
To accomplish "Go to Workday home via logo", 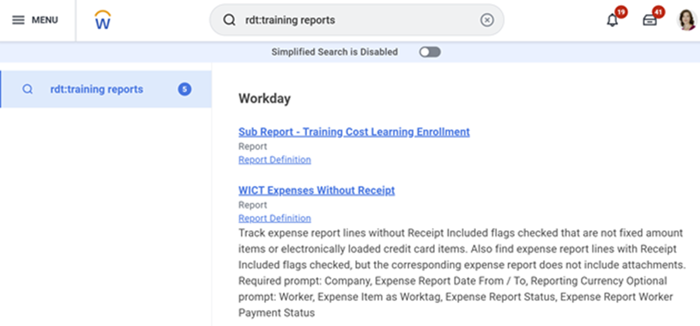I will (x=103, y=20).
